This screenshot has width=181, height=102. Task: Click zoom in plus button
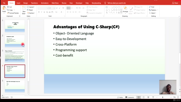coord(171,97)
